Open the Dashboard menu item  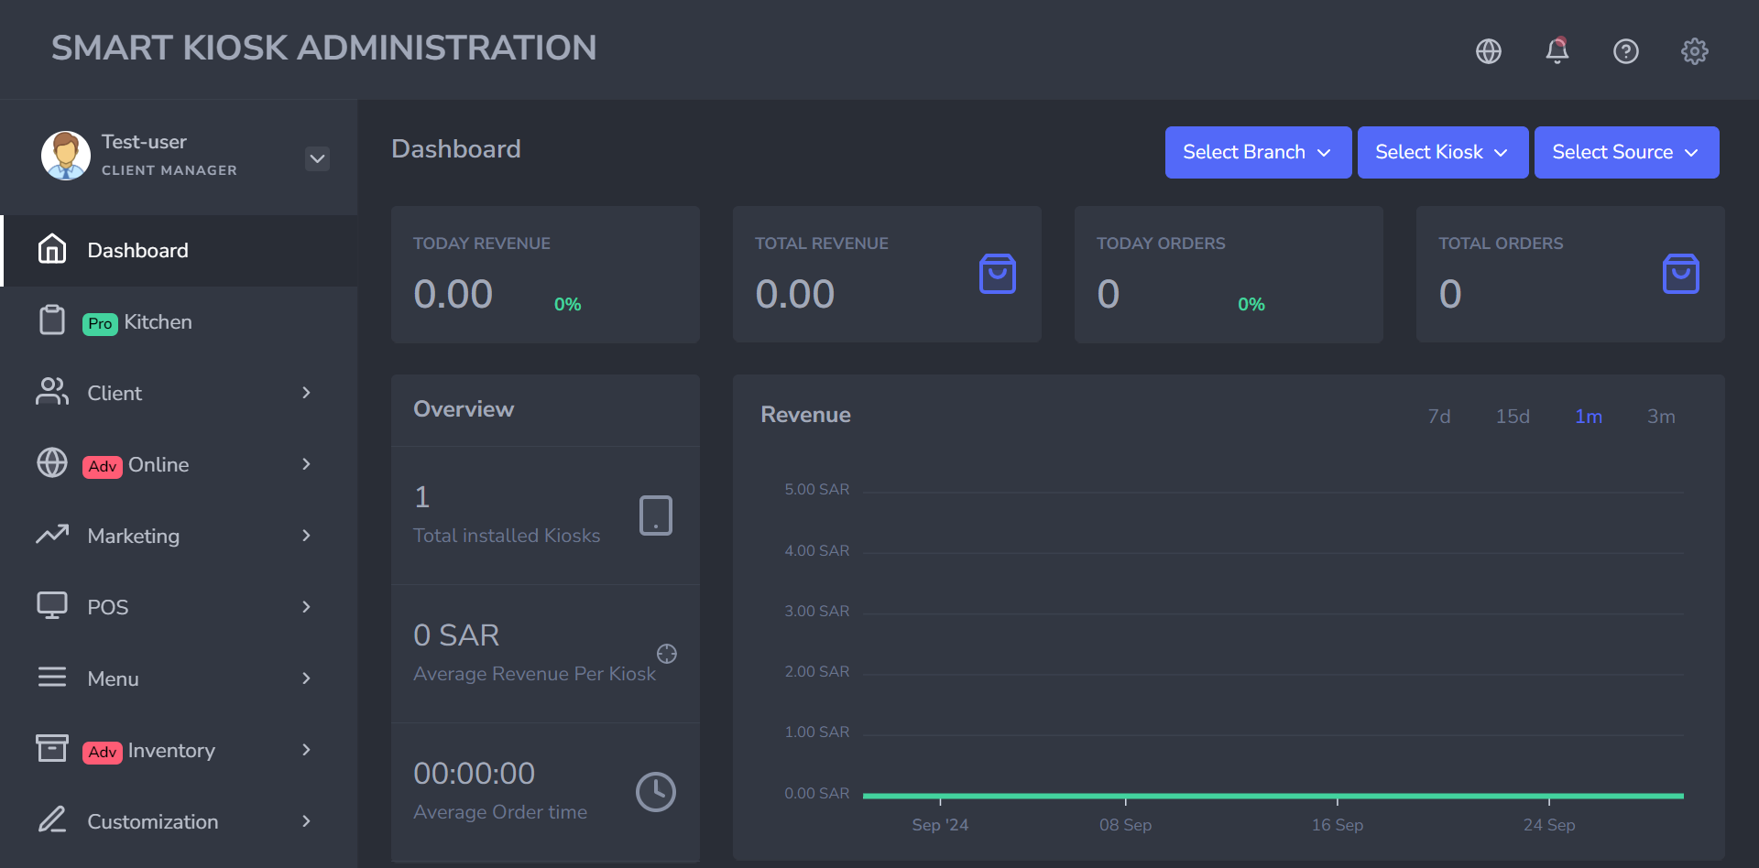pos(180,251)
